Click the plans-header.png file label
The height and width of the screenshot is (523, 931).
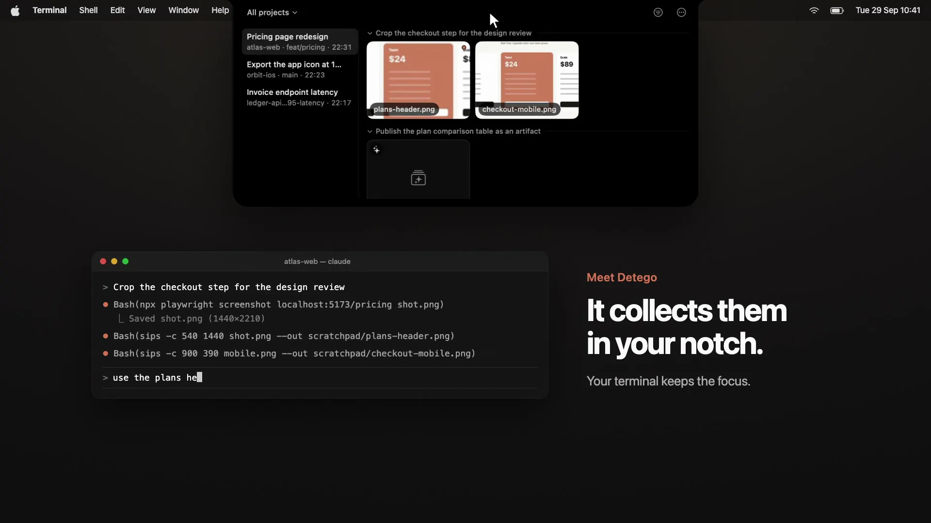click(x=404, y=109)
